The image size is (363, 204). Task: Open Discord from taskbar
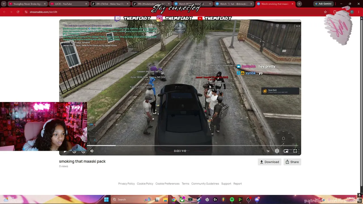[x=257, y=199]
